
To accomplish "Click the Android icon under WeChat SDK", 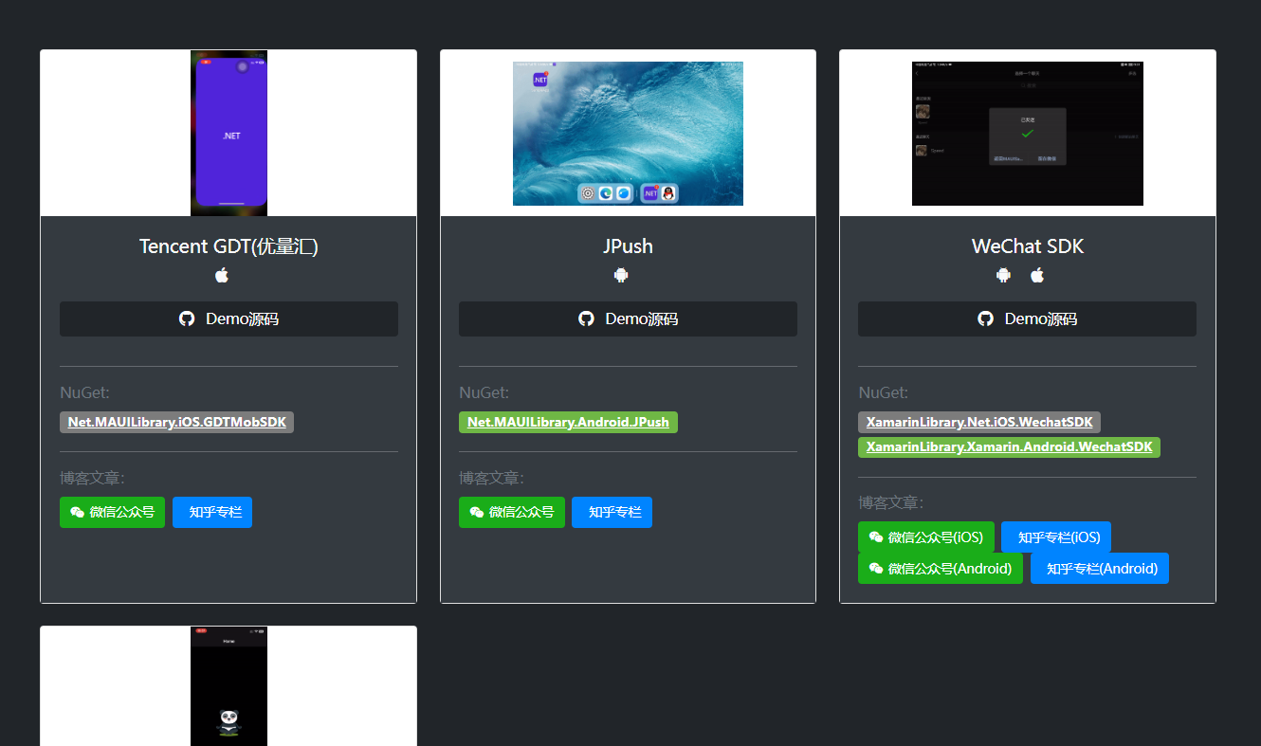I will click(1003, 276).
